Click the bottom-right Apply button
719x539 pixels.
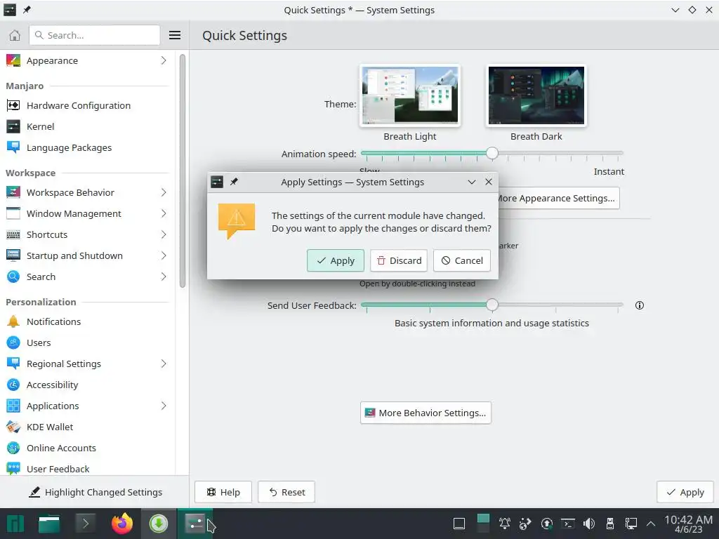click(685, 492)
